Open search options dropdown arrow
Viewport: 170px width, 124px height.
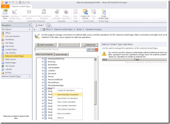(92, 50)
